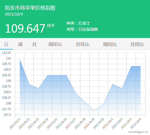Switch to the 周 weekly tab
This screenshot has height=135, width=150.
tap(20, 44)
